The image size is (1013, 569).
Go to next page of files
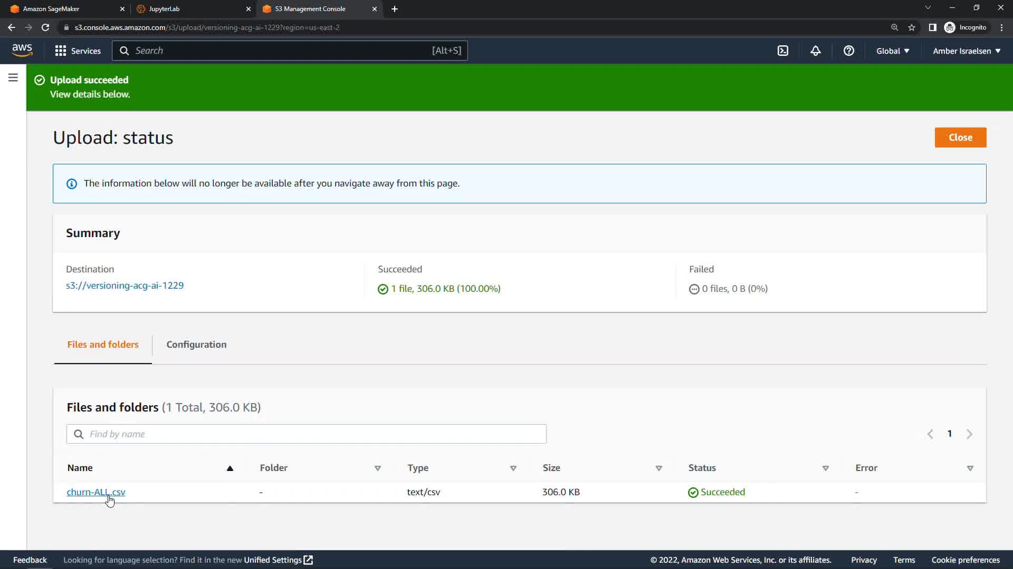pos(969,434)
